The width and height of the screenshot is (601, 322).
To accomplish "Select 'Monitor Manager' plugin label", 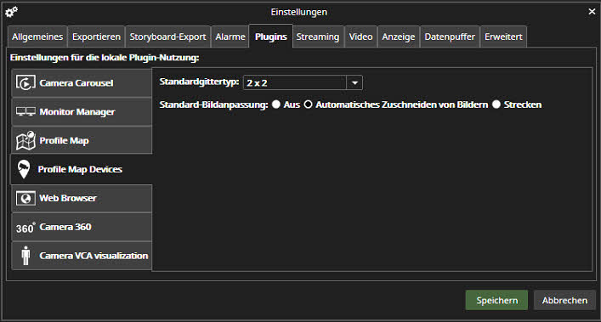I will 77,112.
